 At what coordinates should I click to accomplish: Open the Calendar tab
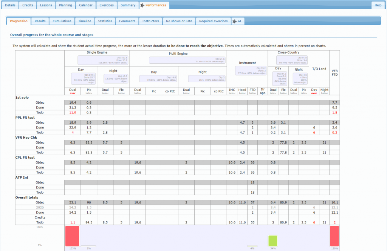(86, 5)
